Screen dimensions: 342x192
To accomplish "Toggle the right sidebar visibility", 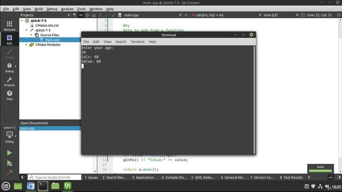I will click(x=339, y=177).
